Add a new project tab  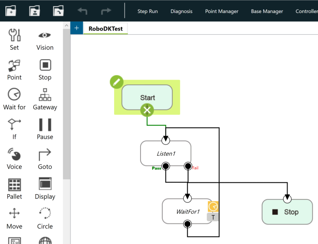[x=76, y=28]
